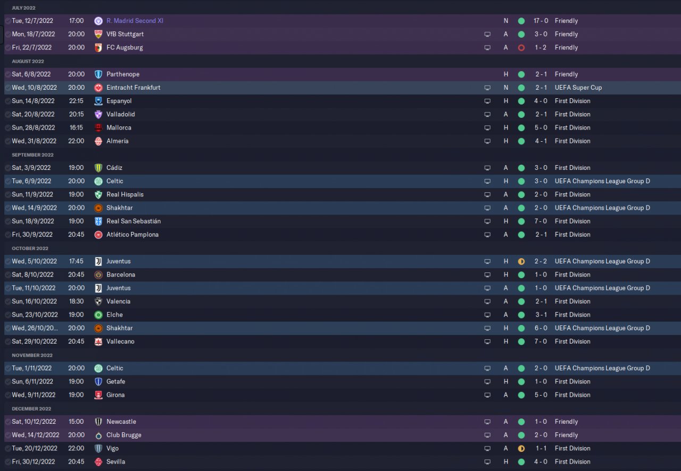The width and height of the screenshot is (681, 471).
Task: Open the 7 - 0 result against Vallecano
Action: 541,341
